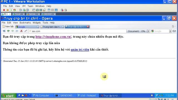Click Opera's view/glasses icon beside the search box
Screen dimensions: 178x100
pos(174,31)
